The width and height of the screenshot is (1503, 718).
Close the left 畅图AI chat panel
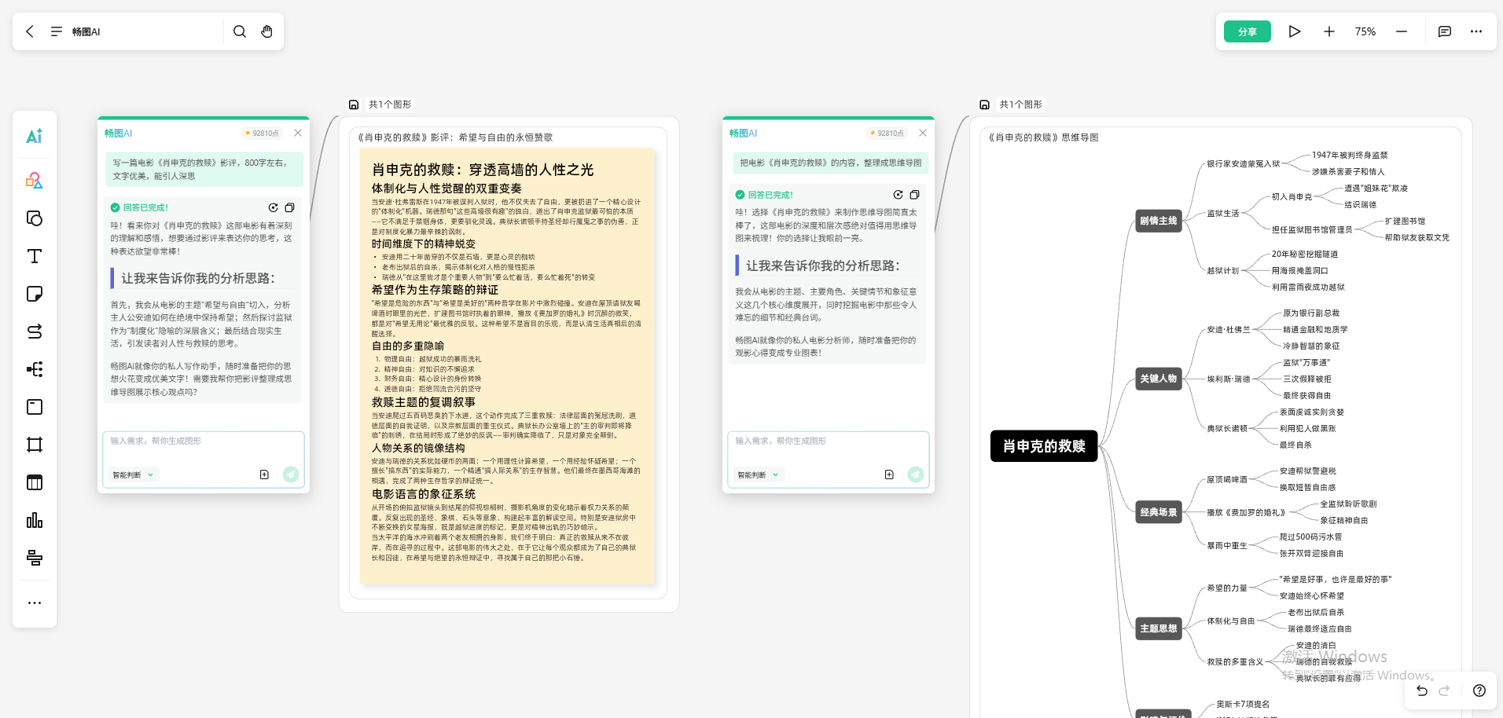pyautogui.click(x=298, y=133)
